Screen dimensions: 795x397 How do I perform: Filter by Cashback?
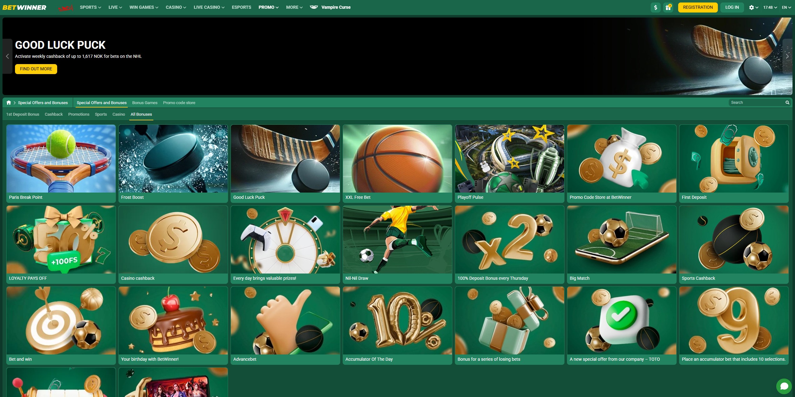(54, 114)
